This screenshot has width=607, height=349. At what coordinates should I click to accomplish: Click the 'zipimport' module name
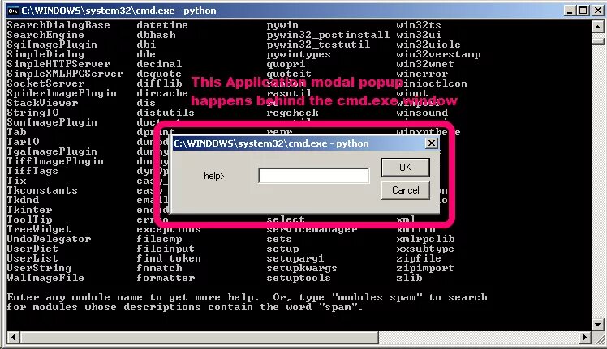pos(425,268)
